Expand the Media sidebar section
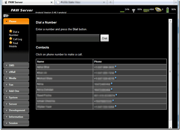180x130 pixels. point(16,78)
